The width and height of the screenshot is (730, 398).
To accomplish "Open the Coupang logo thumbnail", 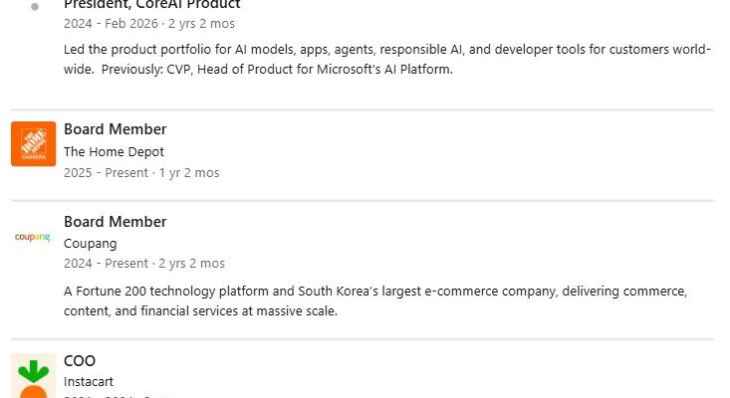I will click(33, 237).
